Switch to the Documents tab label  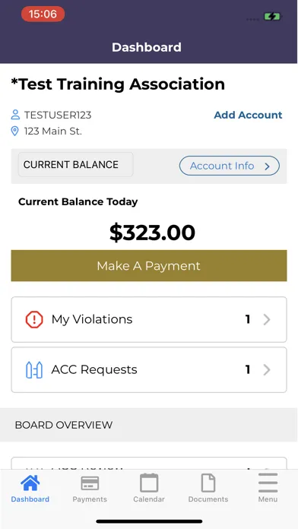[208, 499]
